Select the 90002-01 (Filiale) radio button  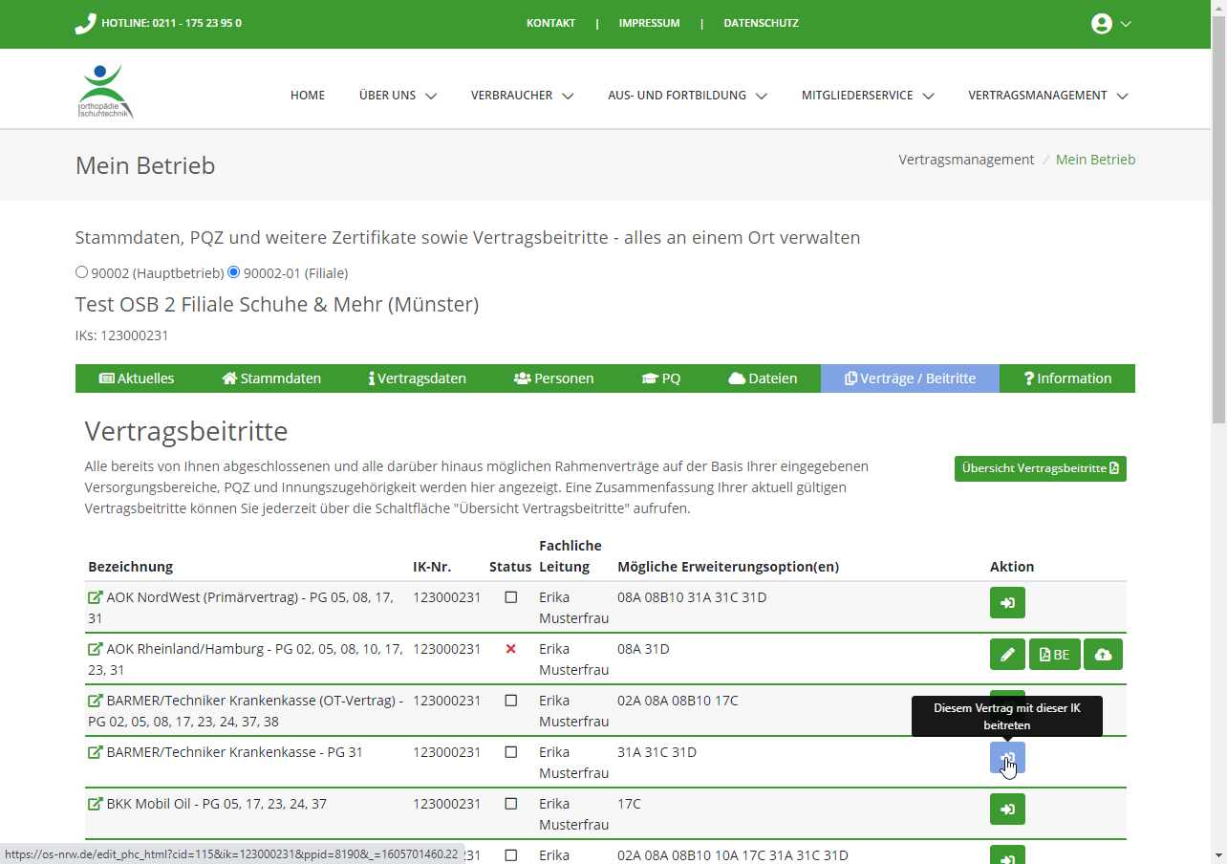pyautogui.click(x=234, y=272)
